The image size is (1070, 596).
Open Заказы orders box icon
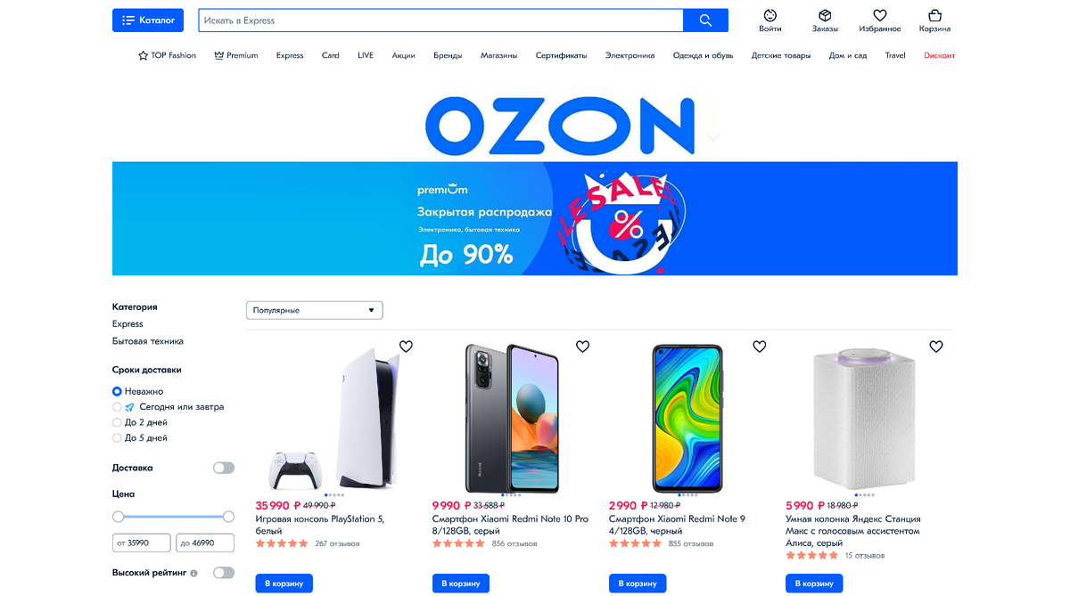pyautogui.click(x=825, y=16)
